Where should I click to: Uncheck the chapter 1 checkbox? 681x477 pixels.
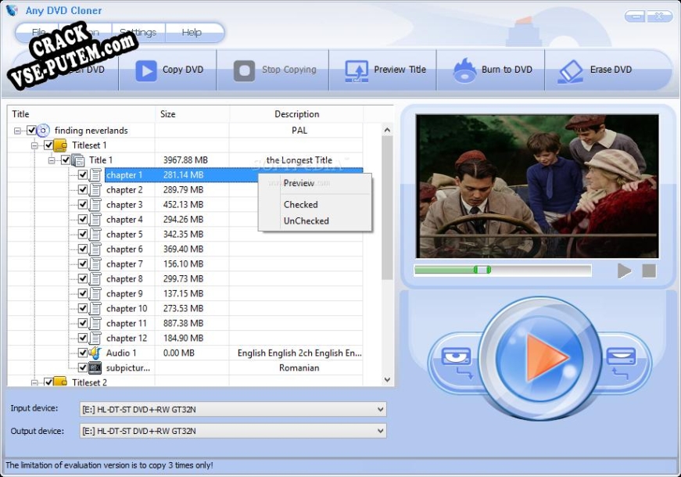[x=83, y=175]
